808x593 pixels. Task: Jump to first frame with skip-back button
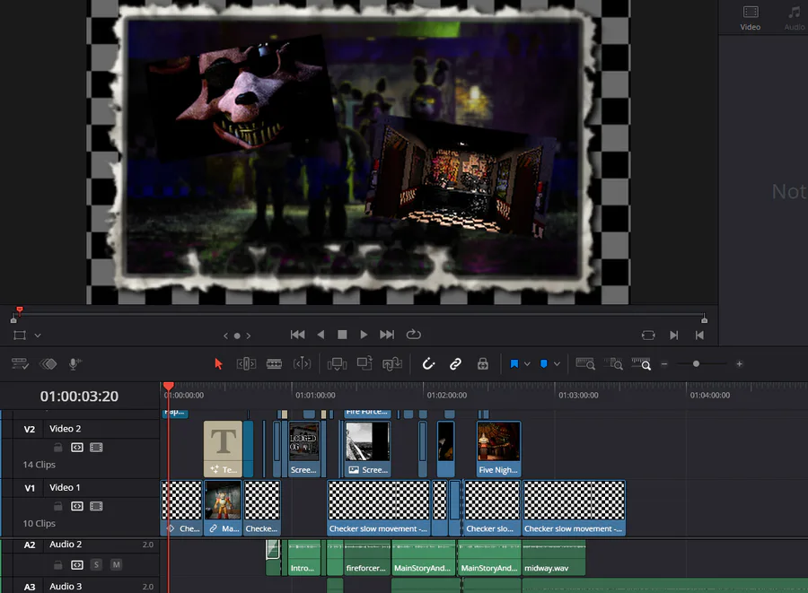(297, 335)
